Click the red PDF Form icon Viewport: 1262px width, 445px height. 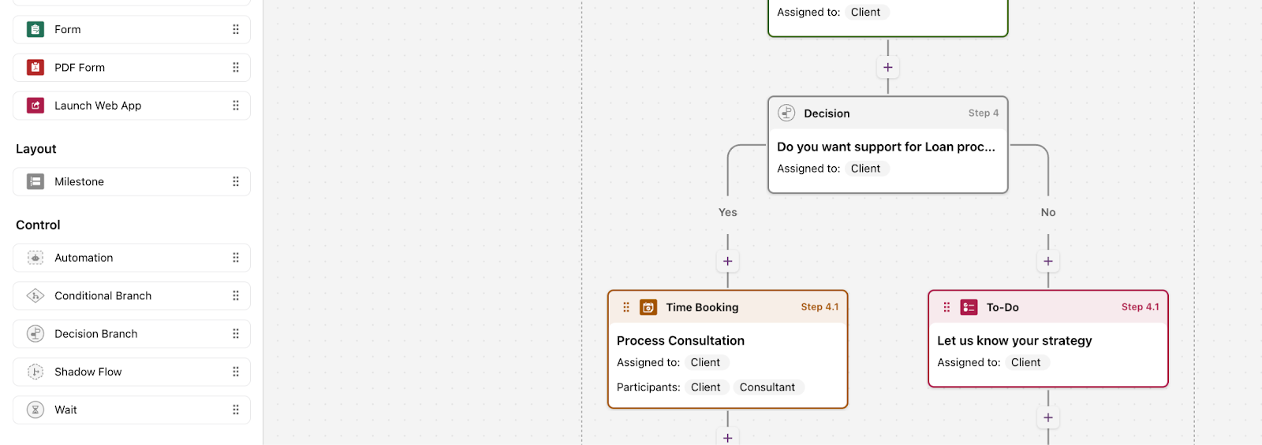point(35,68)
